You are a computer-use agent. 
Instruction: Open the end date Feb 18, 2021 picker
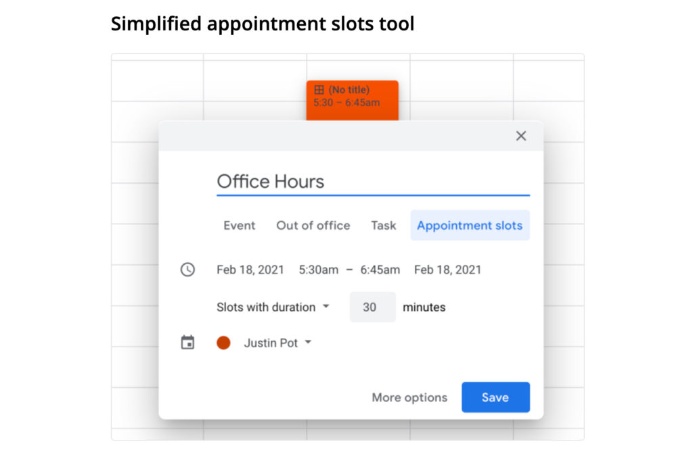447,270
